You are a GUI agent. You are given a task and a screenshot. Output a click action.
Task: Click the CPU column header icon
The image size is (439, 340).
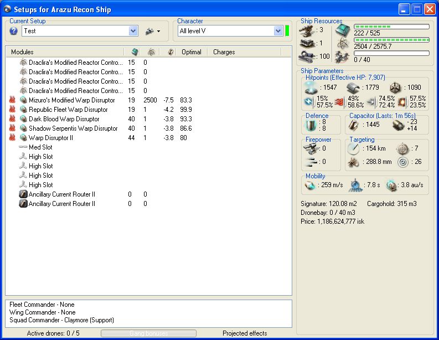click(135, 52)
